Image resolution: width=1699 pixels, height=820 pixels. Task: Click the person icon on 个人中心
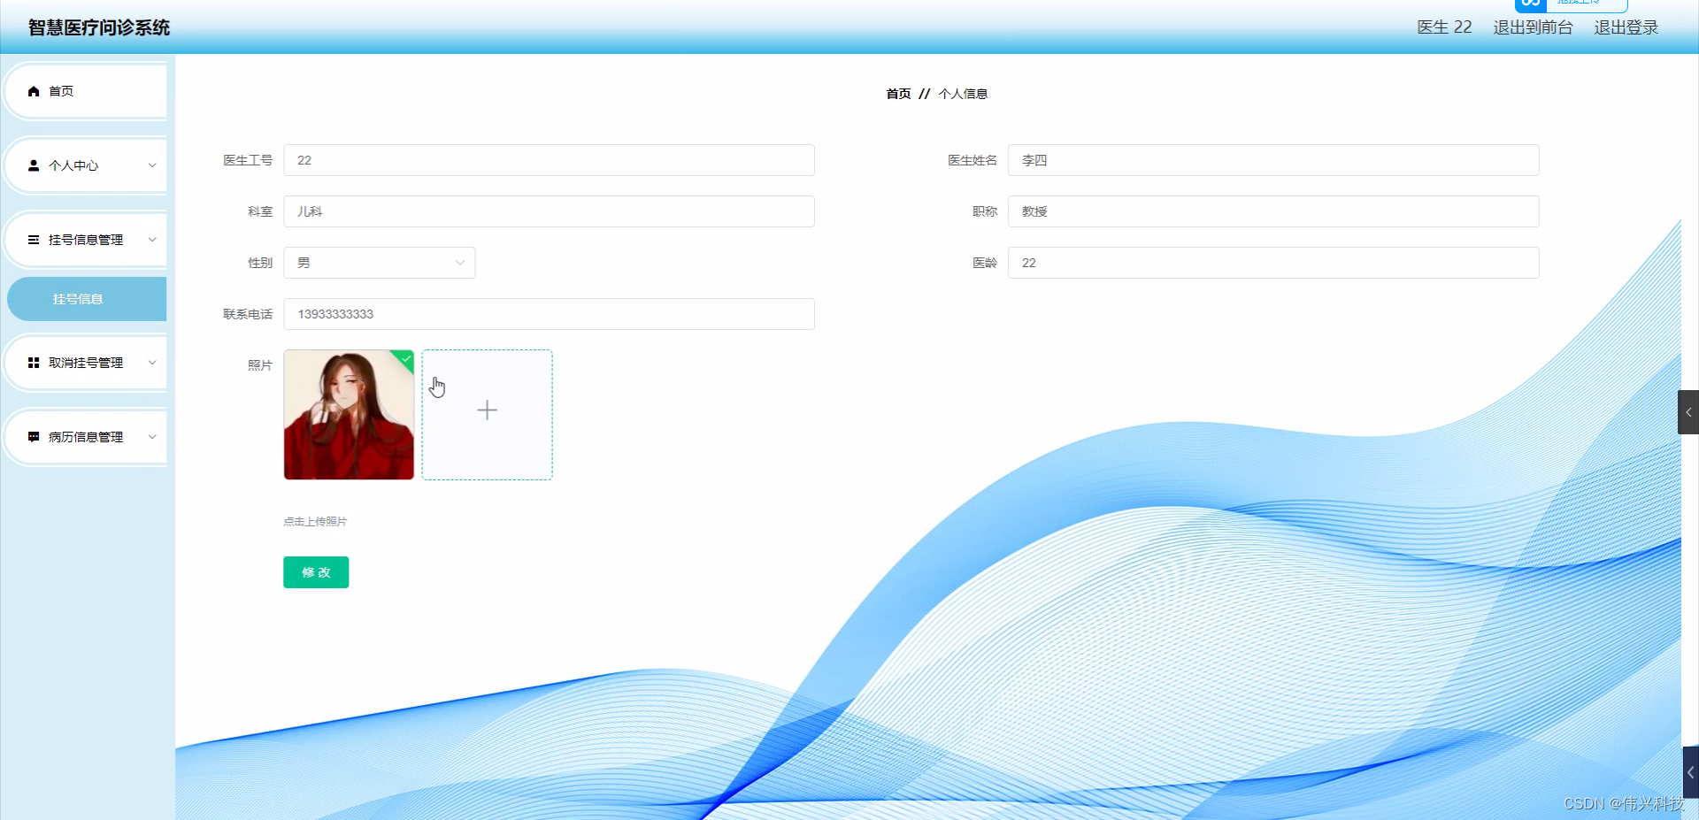[x=34, y=165]
